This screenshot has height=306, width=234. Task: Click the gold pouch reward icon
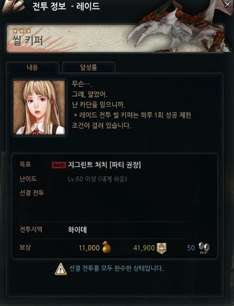click(106, 247)
